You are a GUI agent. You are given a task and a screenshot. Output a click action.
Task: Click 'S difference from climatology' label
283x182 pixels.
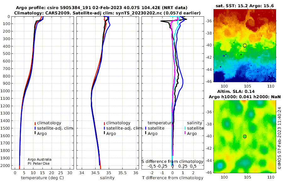click(x=172, y=162)
